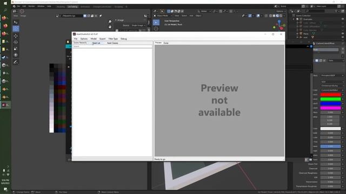The width and height of the screenshot is (346, 194).
Task: Click the zoom magnifier icon in image editor
Action: tap(110, 22)
